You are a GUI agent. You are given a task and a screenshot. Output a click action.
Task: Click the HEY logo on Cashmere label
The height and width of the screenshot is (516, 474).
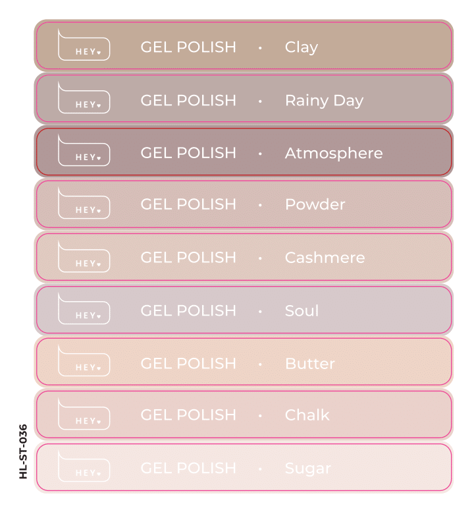tap(84, 256)
